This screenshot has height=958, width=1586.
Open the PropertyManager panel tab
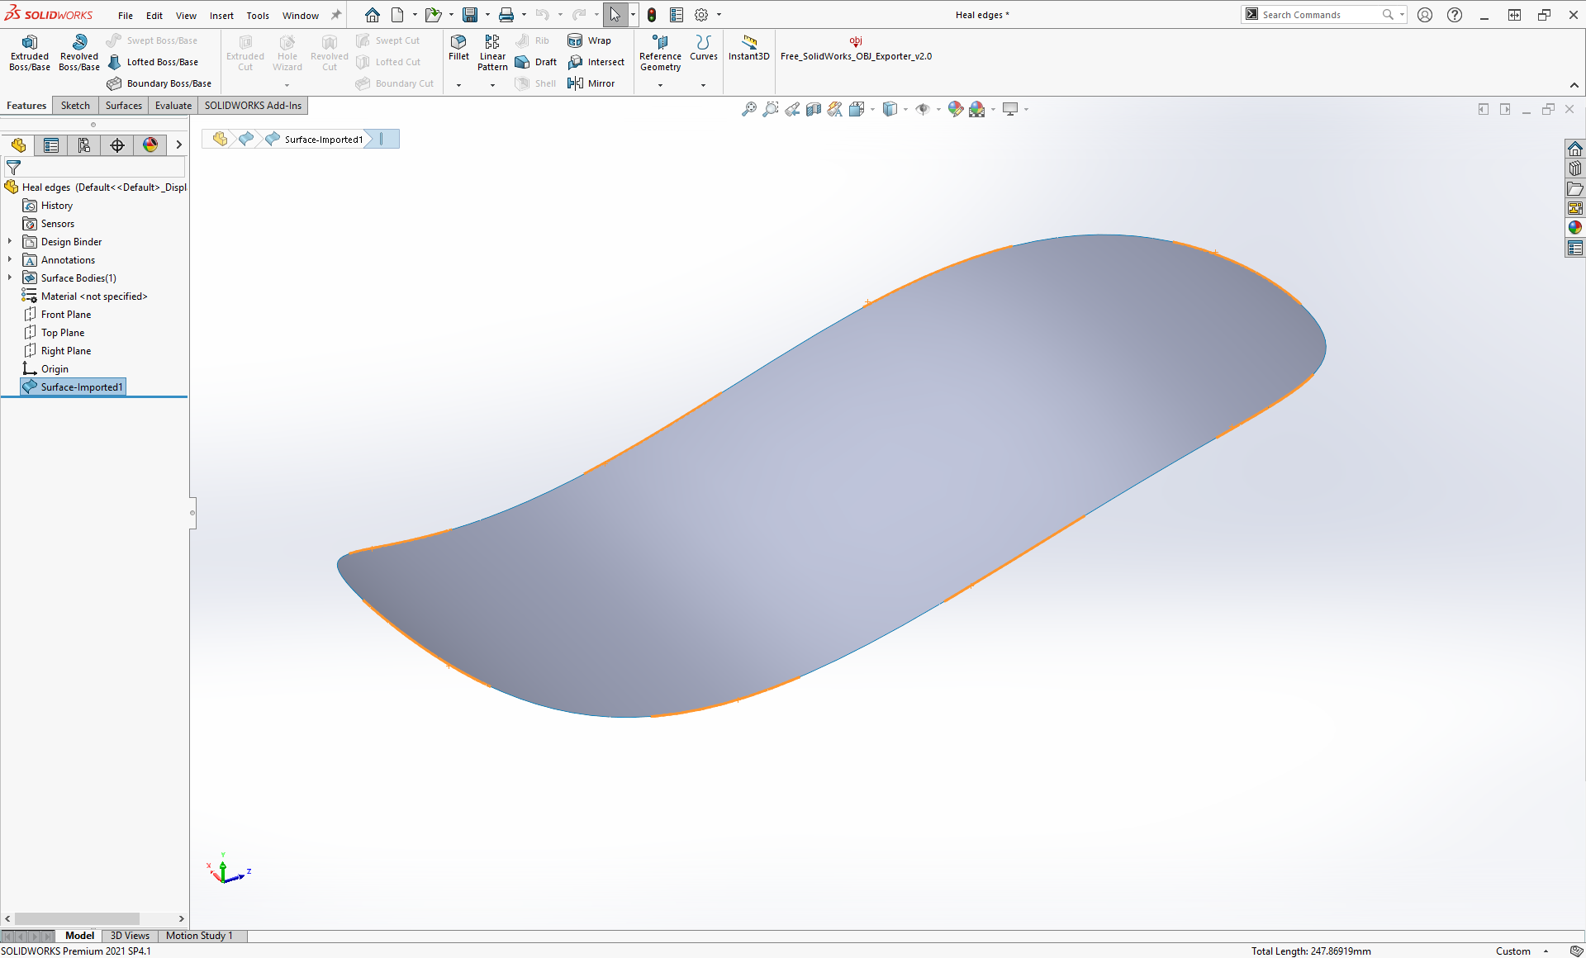tap(51, 145)
